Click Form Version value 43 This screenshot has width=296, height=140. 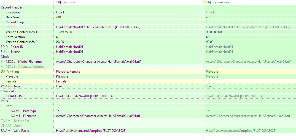[208, 37]
